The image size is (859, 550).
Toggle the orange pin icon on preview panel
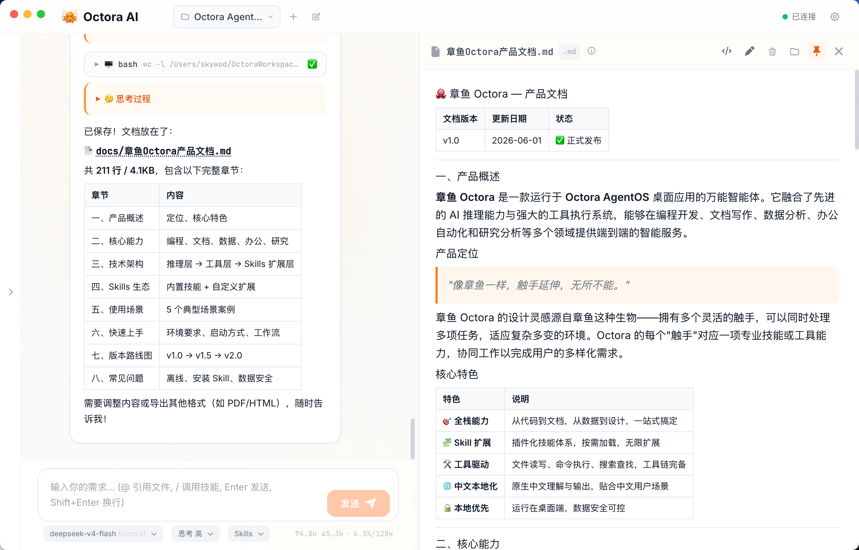pos(816,51)
